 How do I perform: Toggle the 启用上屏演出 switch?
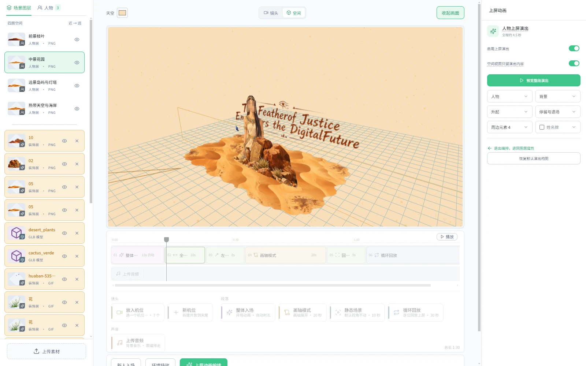(x=574, y=48)
